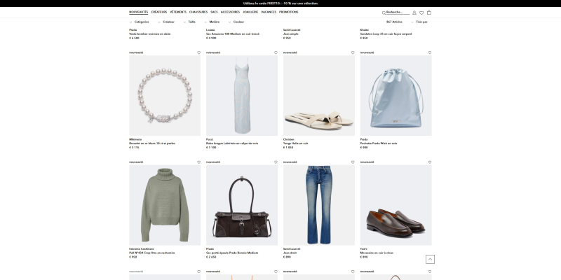
Task: Favorite the Tod's leather loafers
Action: pyautogui.click(x=430, y=162)
